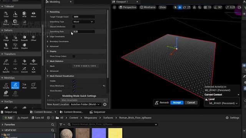
Task: Accept the Remesh operation
Action: 177,103
